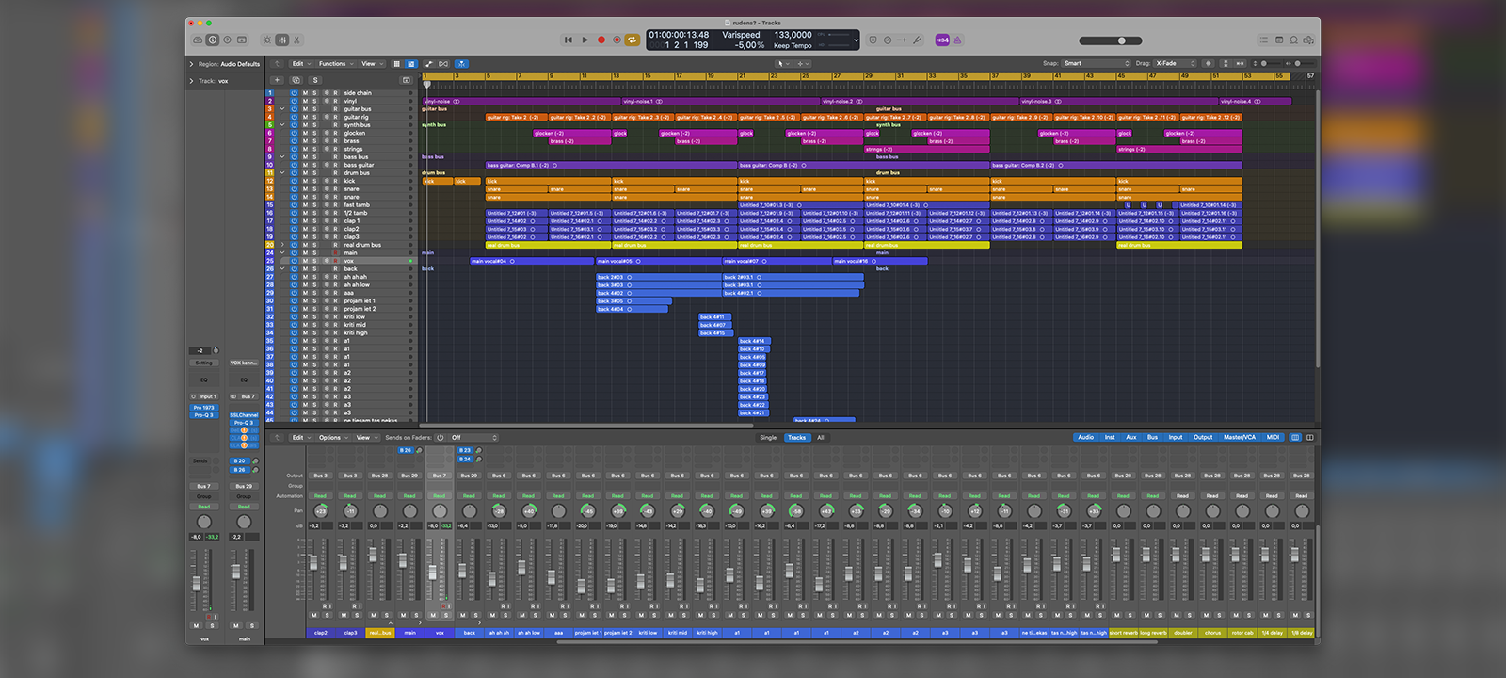Viewport: 1506px width, 678px height.
Task: Toggle Cycle mode in the transport bar
Action: pos(633,40)
